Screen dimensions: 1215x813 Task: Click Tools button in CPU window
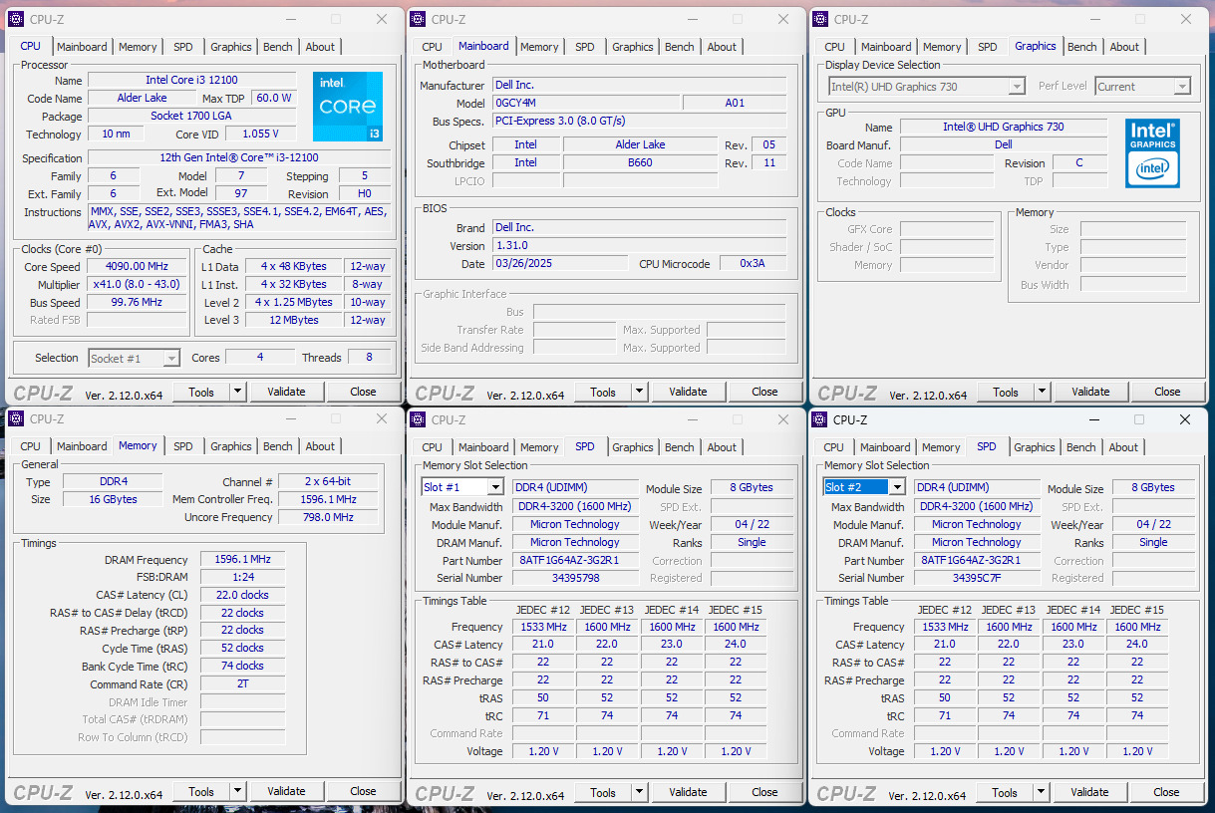click(x=201, y=392)
